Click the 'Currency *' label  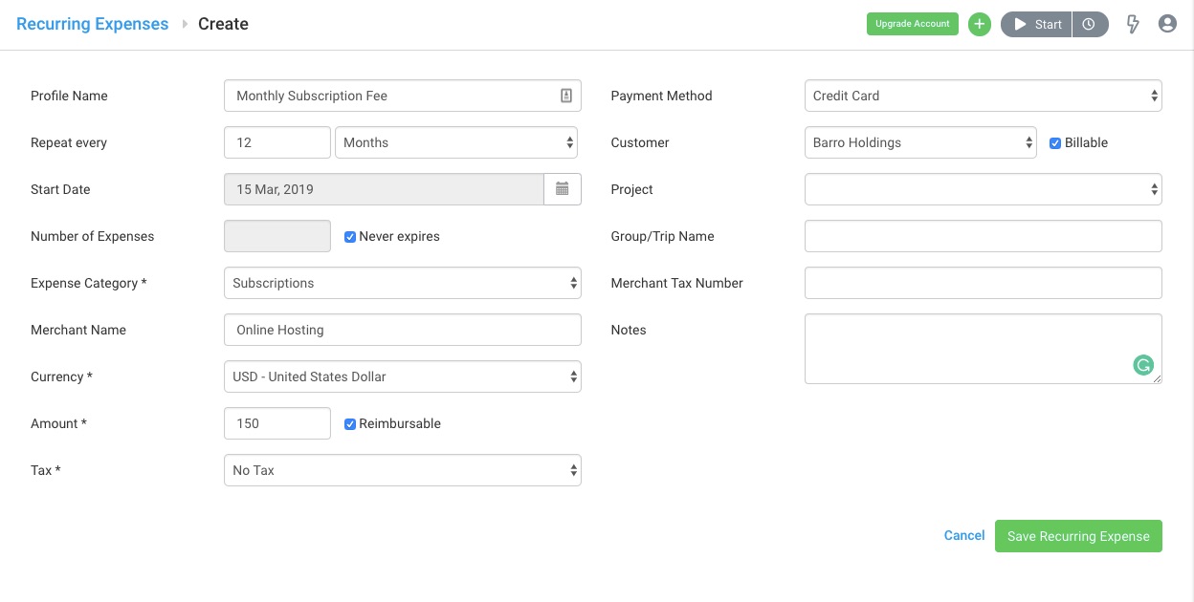61,376
